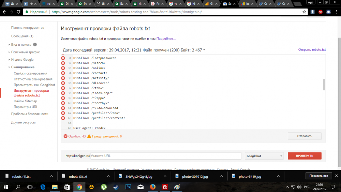341x192 pixels.
Task: Launch Microsoft Edge from taskbar
Action: (x=43, y=187)
